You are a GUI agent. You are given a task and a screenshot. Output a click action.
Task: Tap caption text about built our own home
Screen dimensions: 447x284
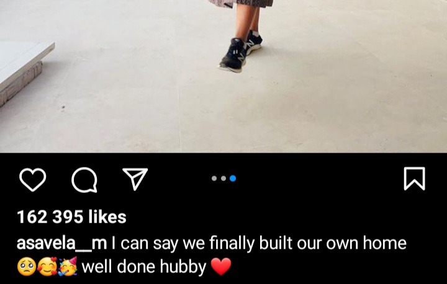pyautogui.click(x=259, y=244)
